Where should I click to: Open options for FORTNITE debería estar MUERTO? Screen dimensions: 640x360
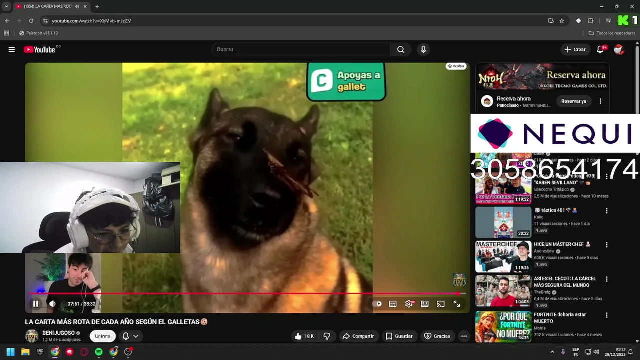tap(607, 315)
